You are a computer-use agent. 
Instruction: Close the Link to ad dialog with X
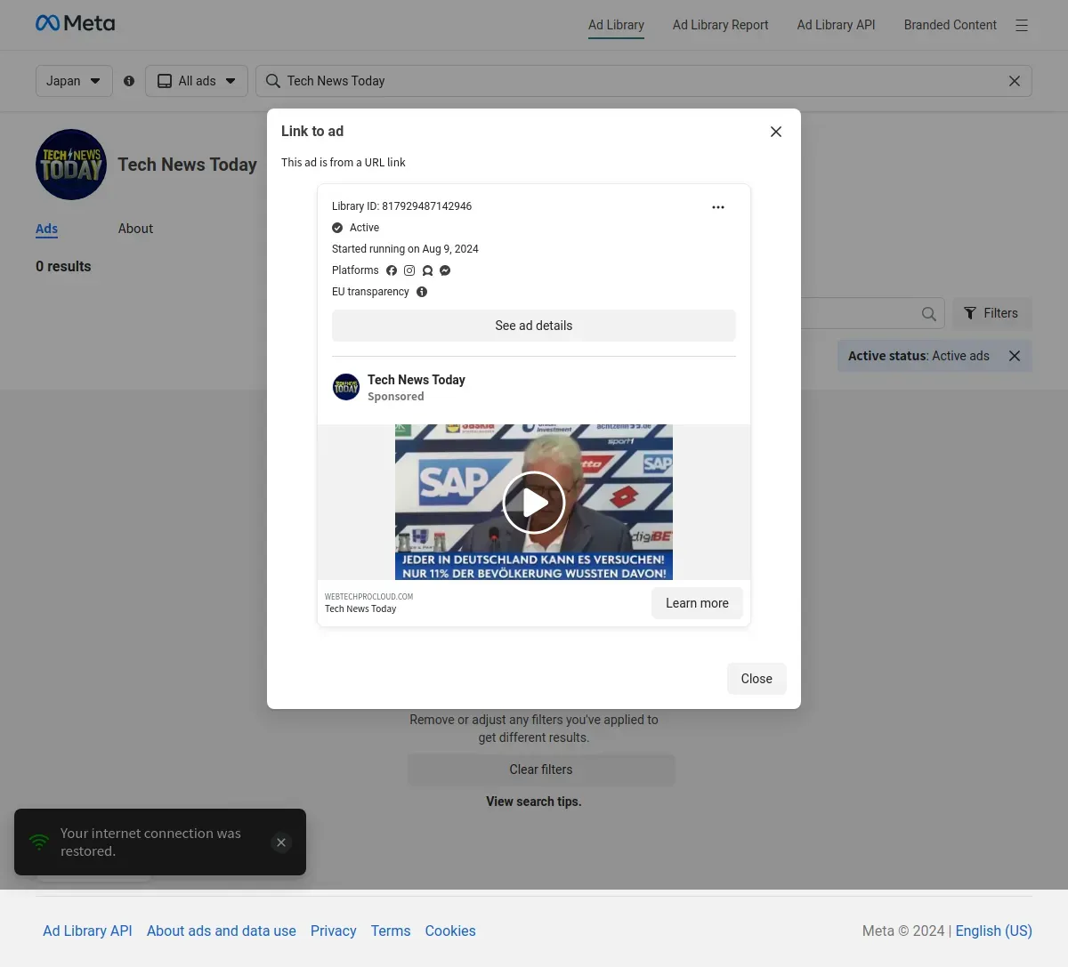(x=776, y=132)
